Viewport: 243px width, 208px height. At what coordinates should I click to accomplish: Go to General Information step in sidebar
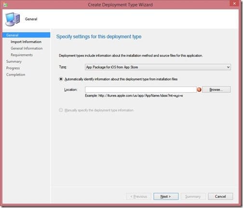pos(27,49)
